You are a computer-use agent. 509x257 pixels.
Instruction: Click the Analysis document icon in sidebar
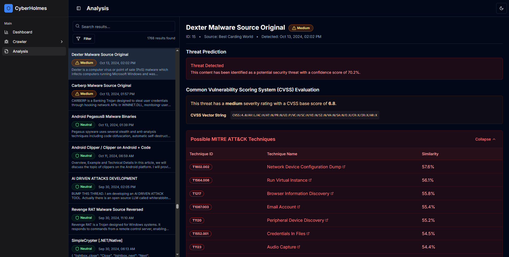[x=6, y=51]
